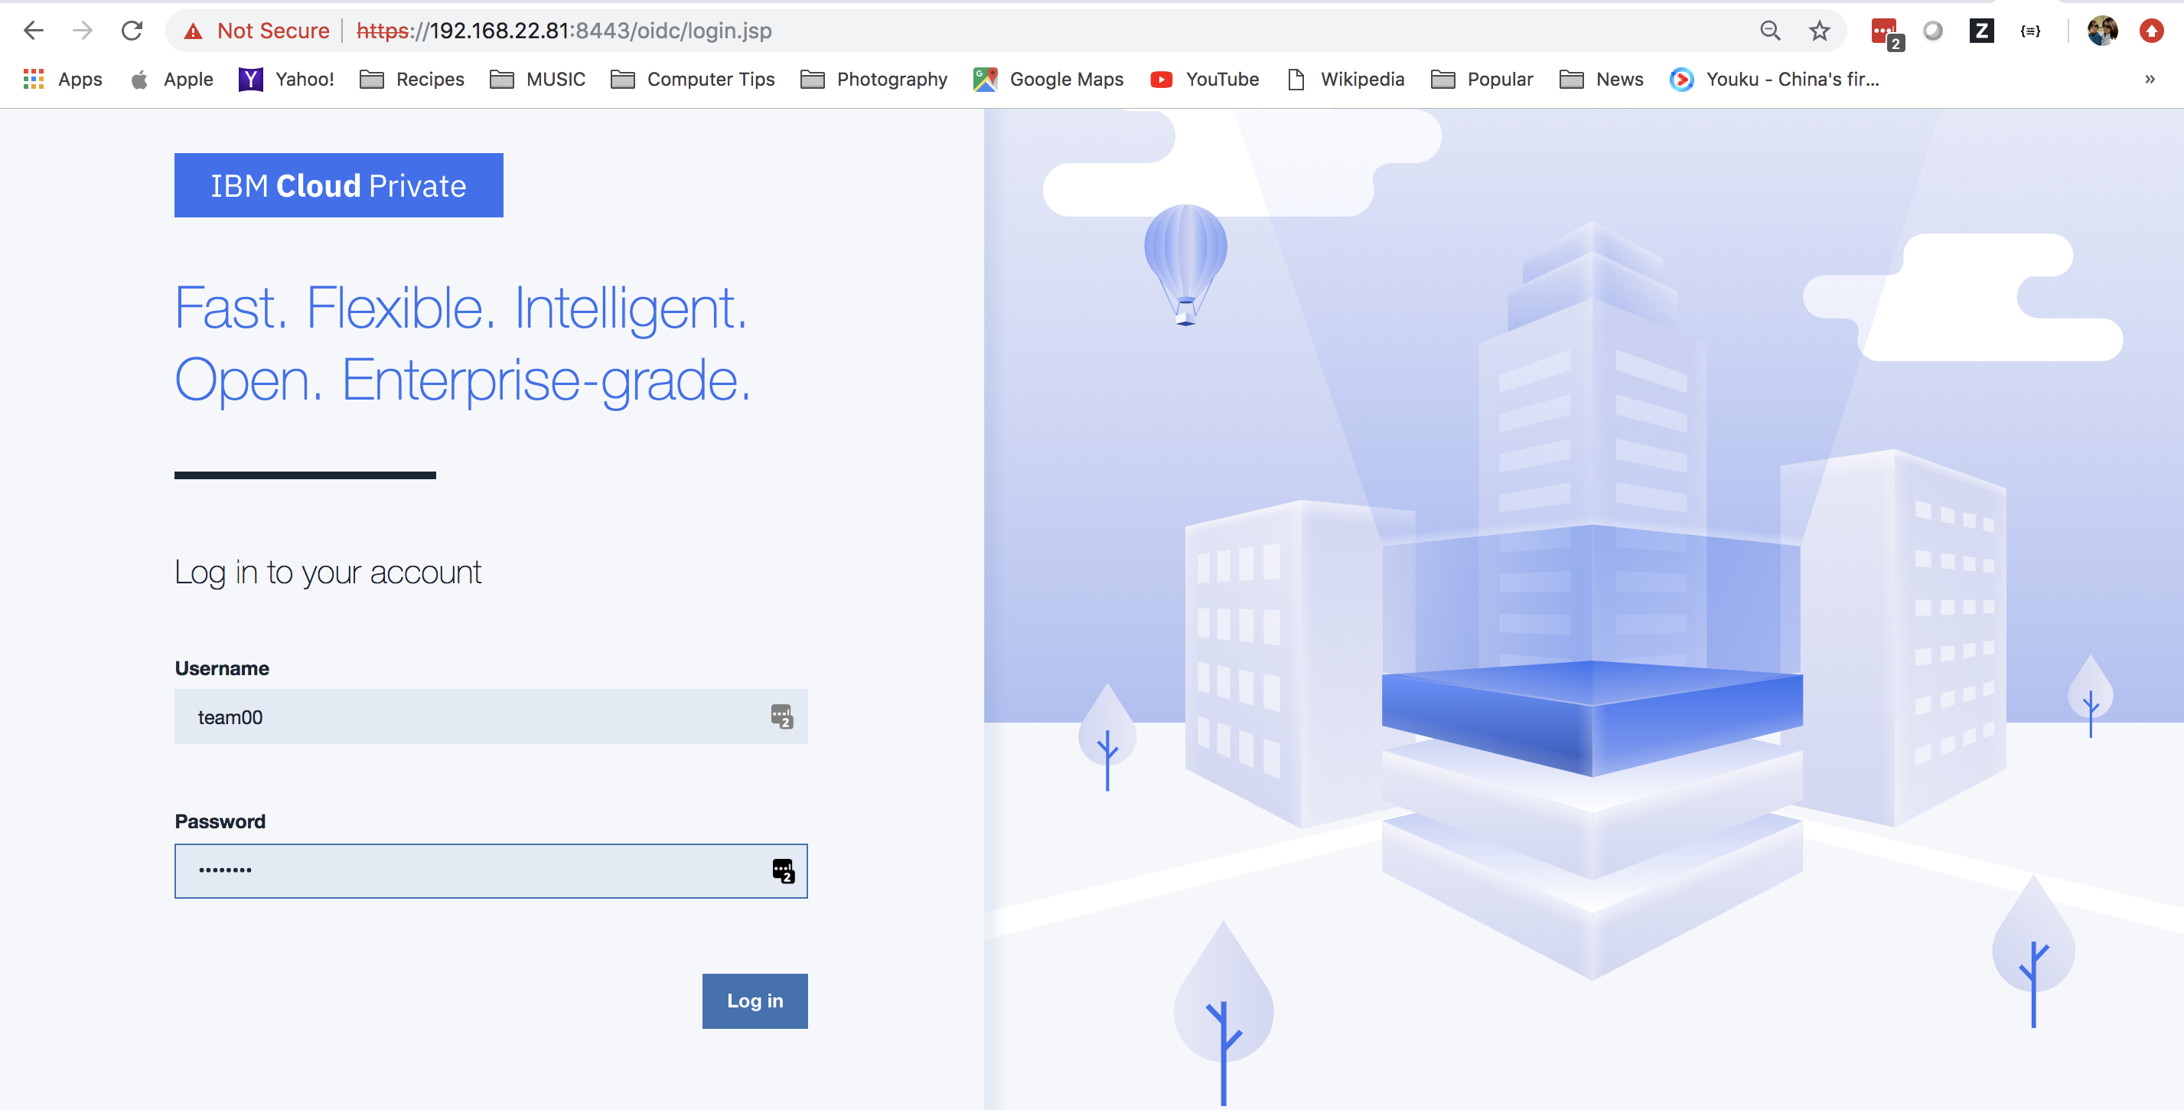
Task: Click the password manager icon in Username field
Action: 782,717
